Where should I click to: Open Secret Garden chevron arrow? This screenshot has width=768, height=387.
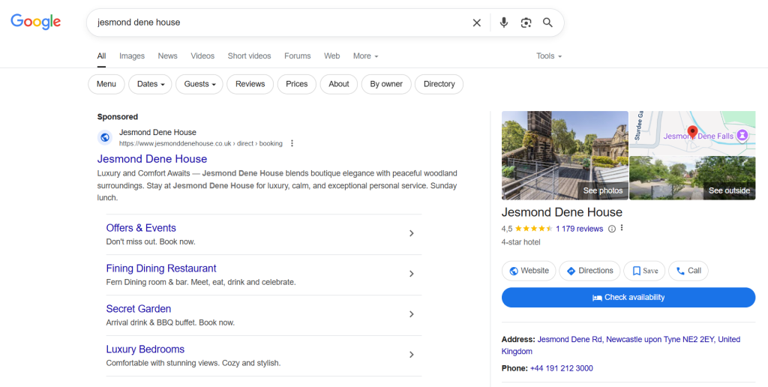pos(412,314)
